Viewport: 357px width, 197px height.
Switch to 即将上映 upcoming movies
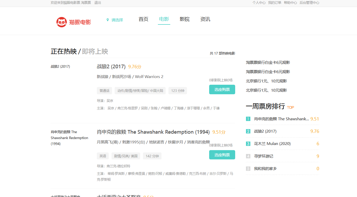[x=95, y=52]
